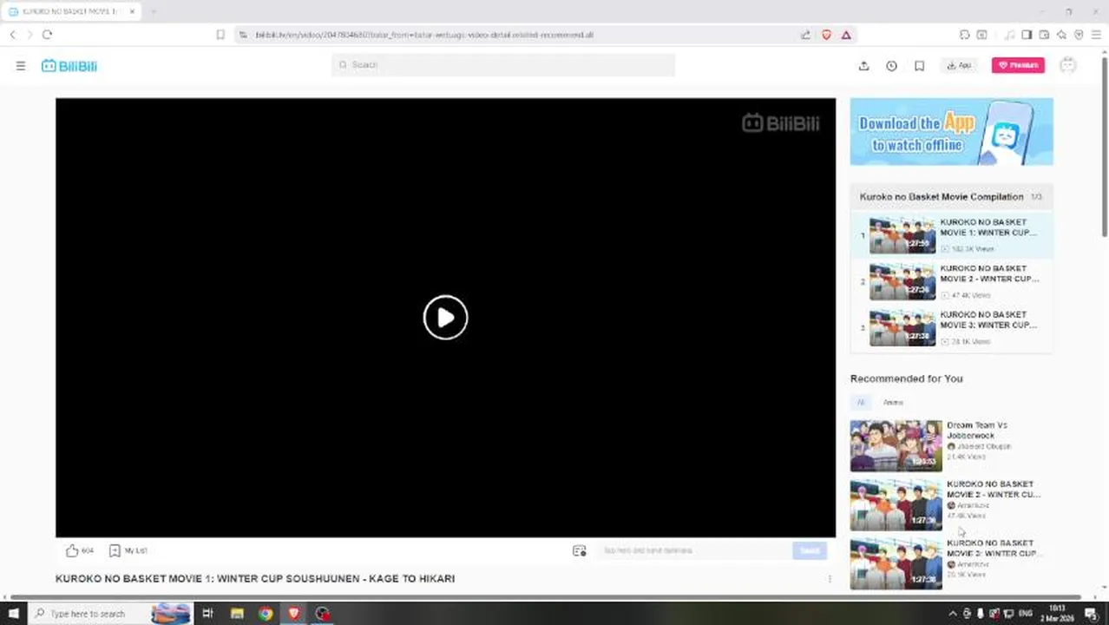Click the horizontal scrollbar above the taskbar
This screenshot has width=1109, height=625.
pos(545,597)
